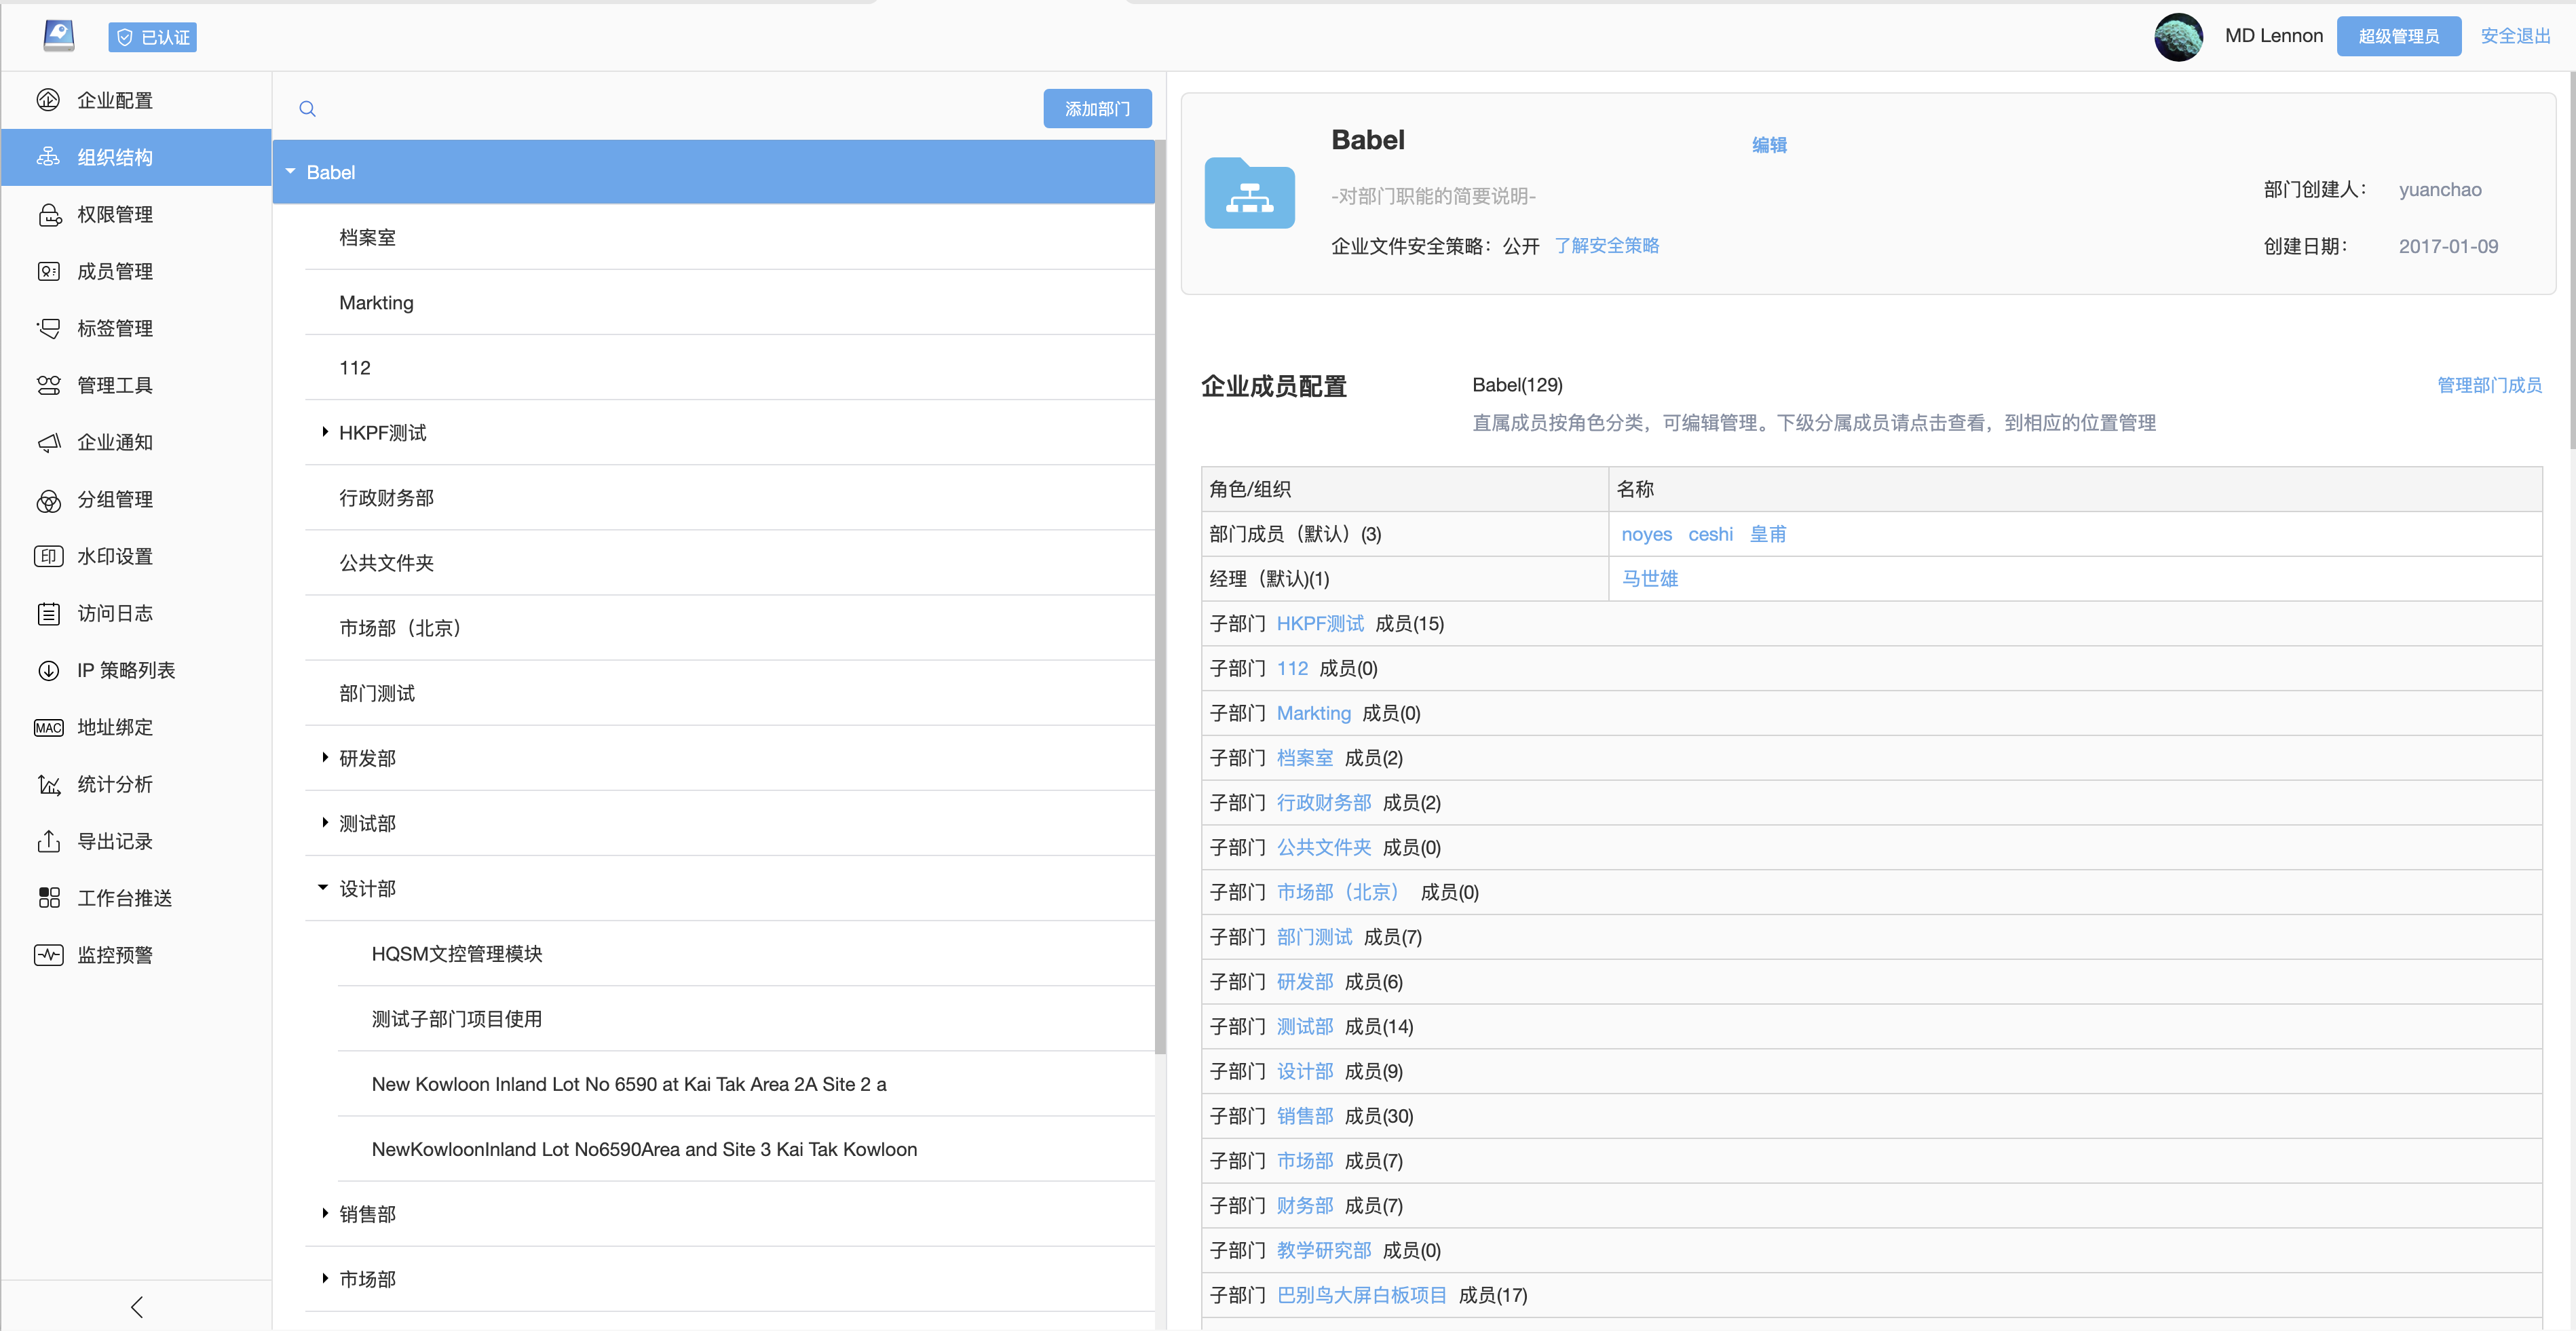
Task: Click the 管理部门成员 link
Action: 2489,385
